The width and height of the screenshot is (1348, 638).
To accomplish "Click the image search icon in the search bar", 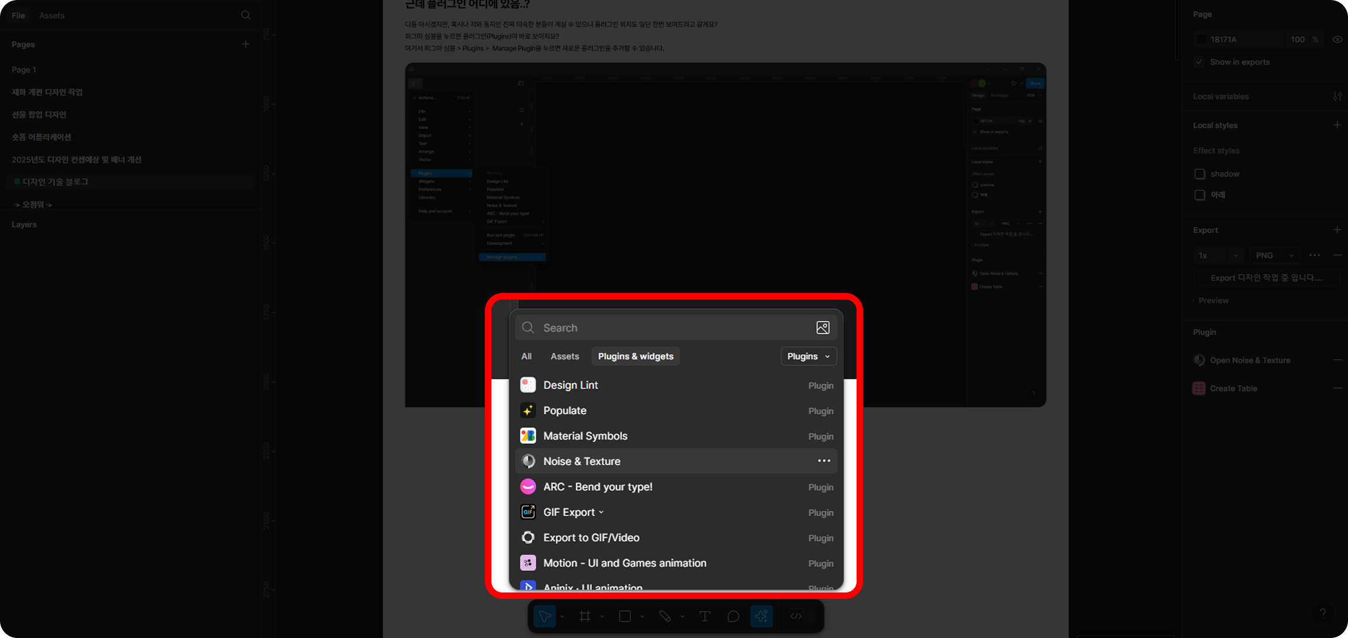I will pyautogui.click(x=823, y=327).
